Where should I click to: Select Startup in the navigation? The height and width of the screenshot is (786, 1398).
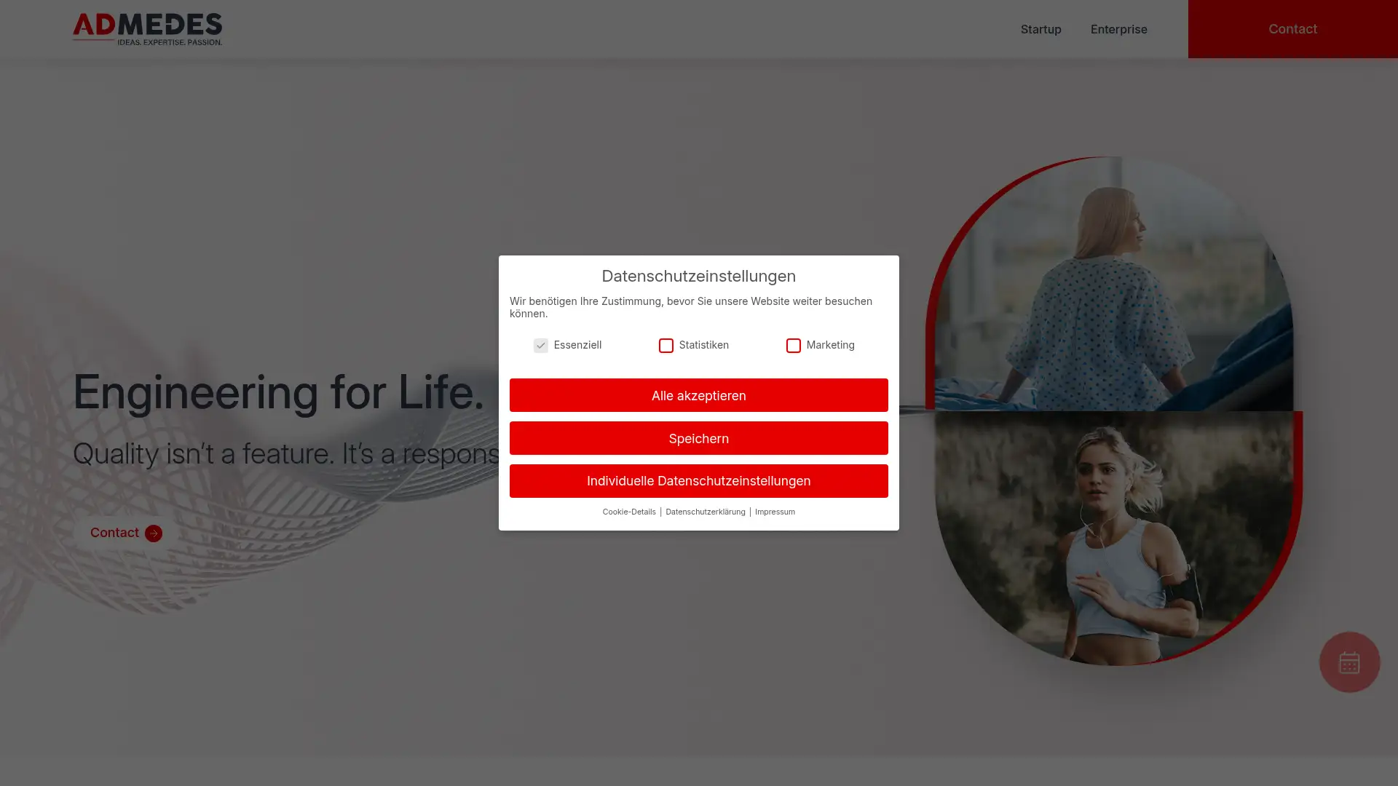coord(1040,29)
